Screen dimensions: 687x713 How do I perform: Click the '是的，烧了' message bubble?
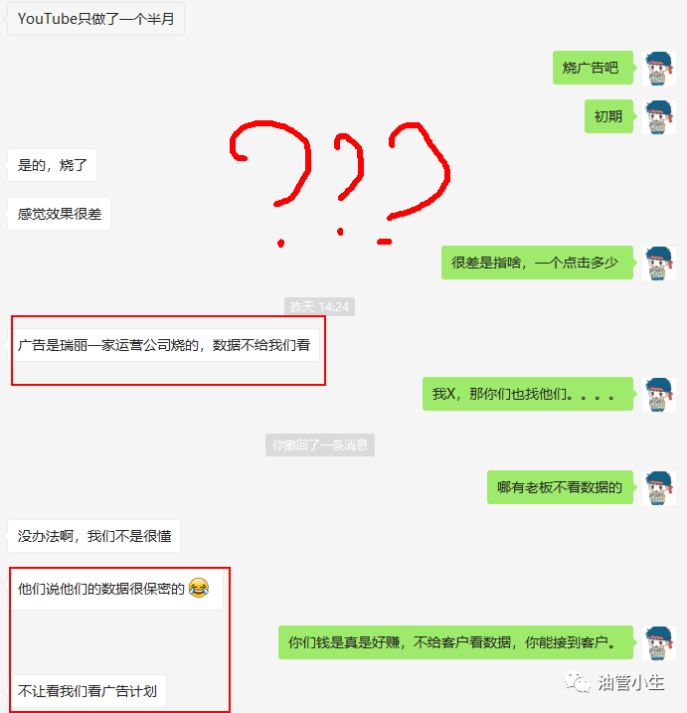coord(53,165)
